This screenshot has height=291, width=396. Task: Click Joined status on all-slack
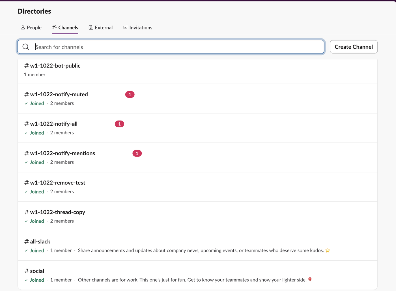pos(34,250)
